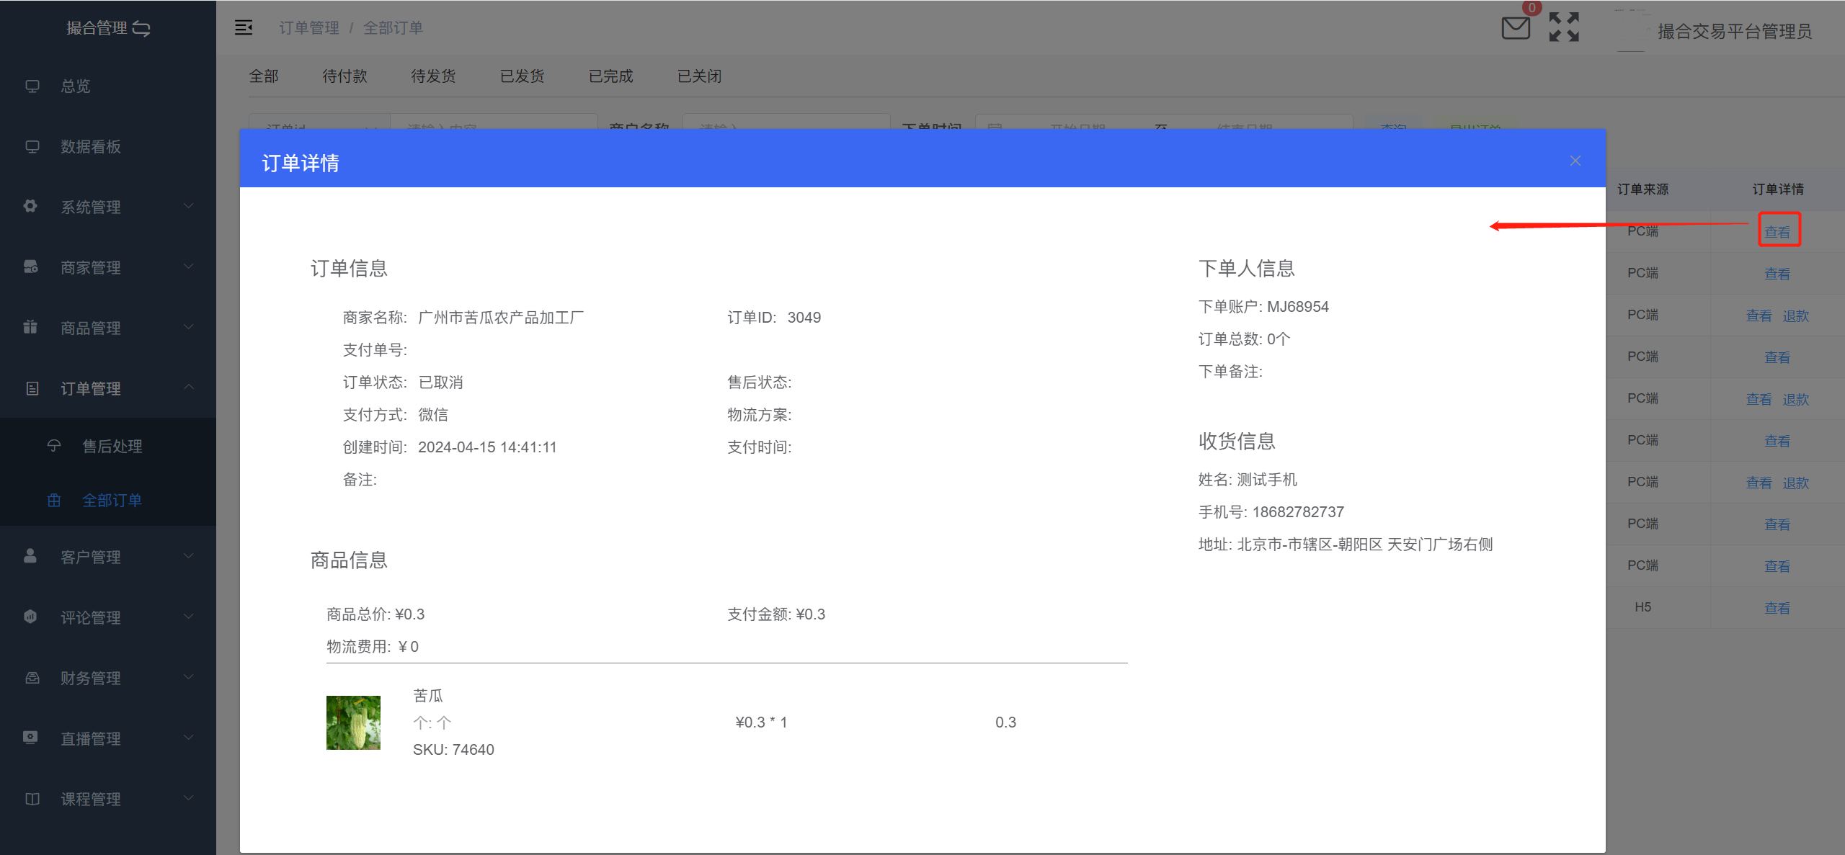Switch to the 已关闭 tab

[x=699, y=76]
